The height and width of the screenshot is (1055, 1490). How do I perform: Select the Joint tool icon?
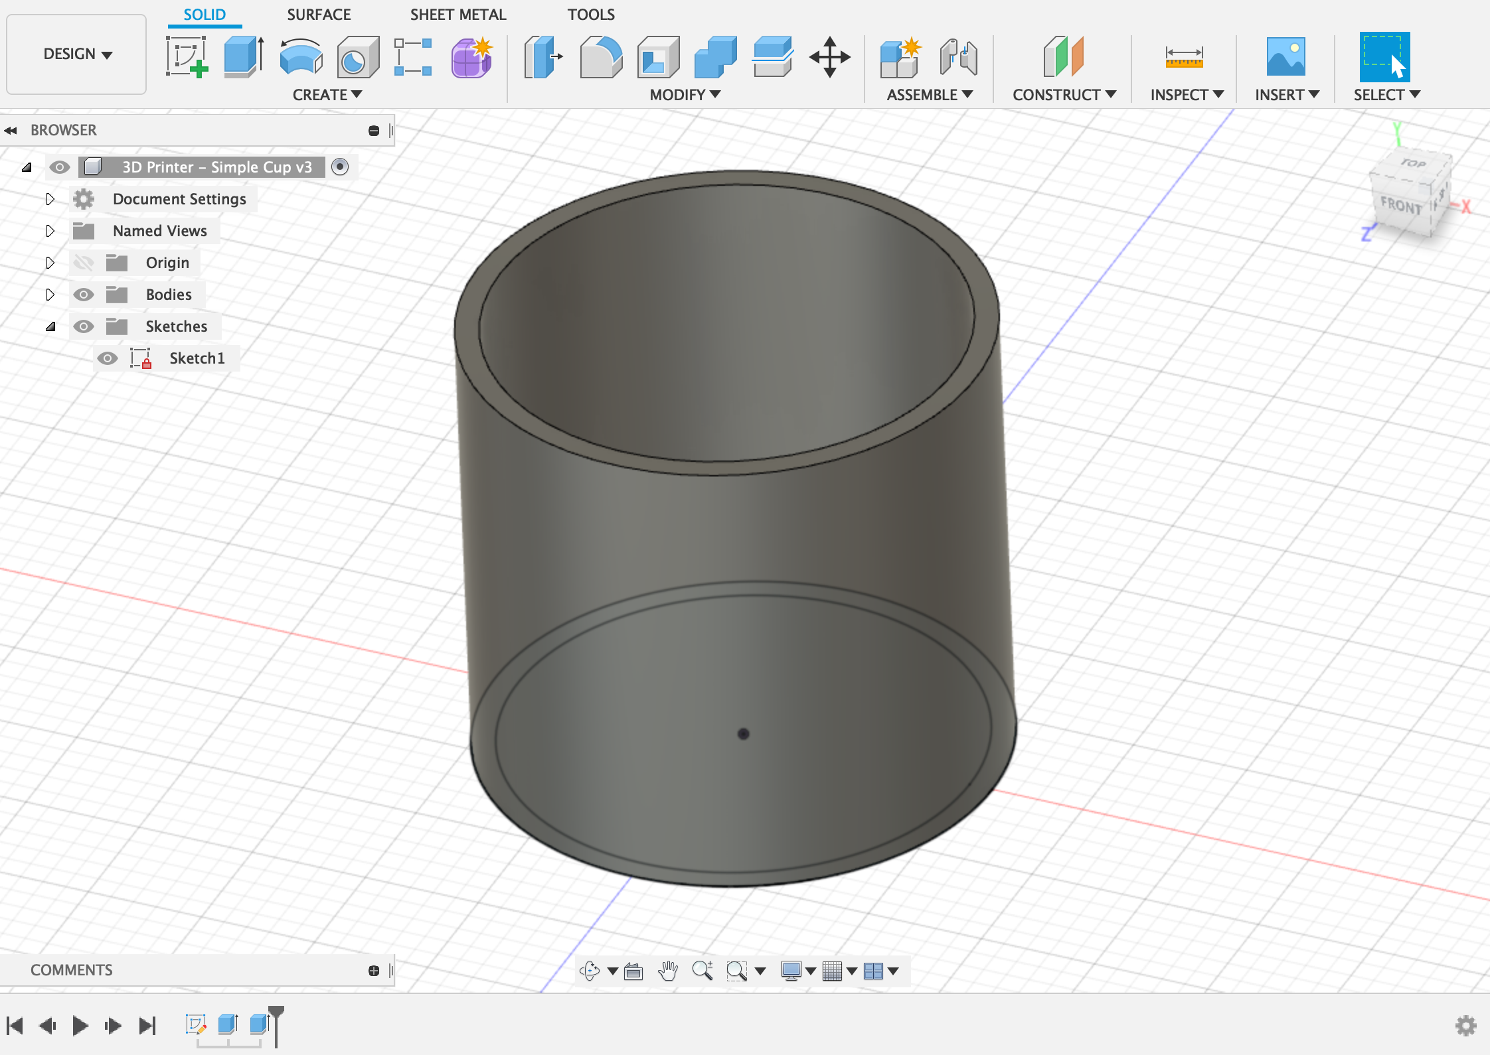[958, 57]
